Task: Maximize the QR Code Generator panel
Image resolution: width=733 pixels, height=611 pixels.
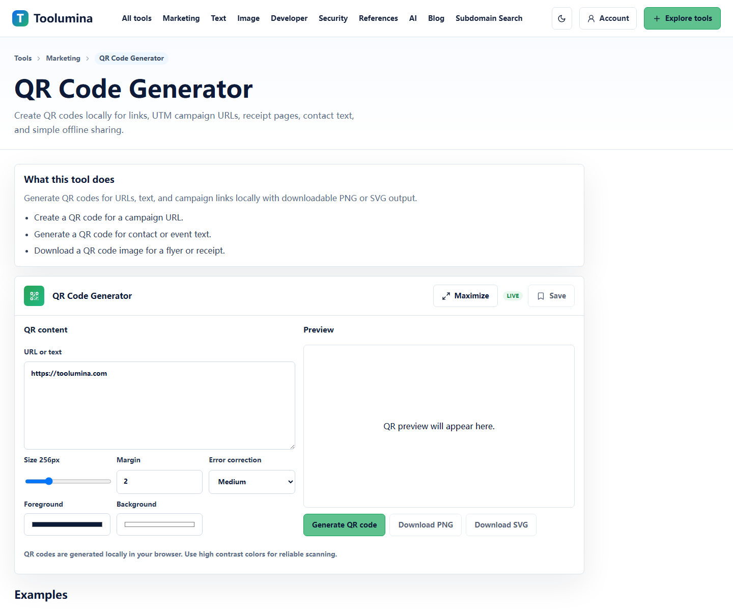Action: (465, 296)
